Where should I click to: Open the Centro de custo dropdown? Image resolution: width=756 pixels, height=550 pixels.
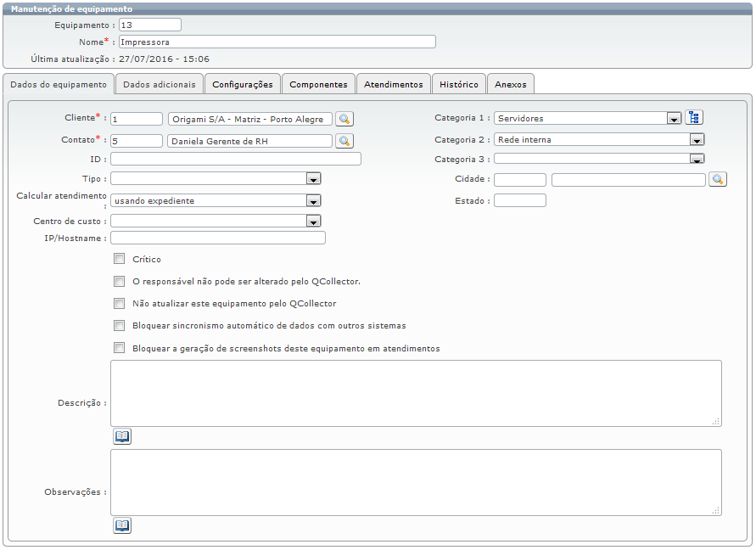click(313, 222)
